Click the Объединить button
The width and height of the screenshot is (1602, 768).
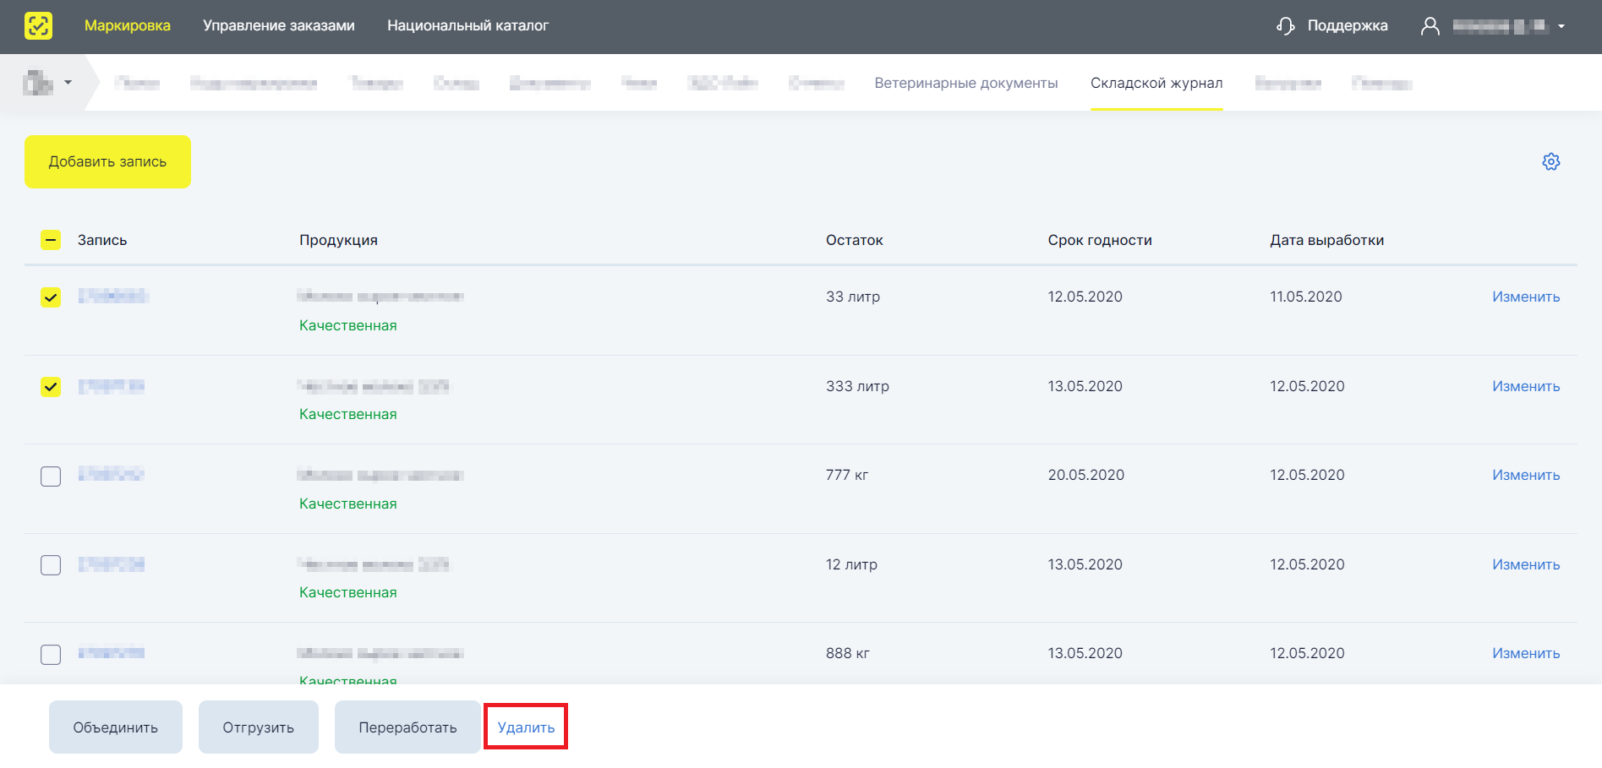click(x=116, y=727)
